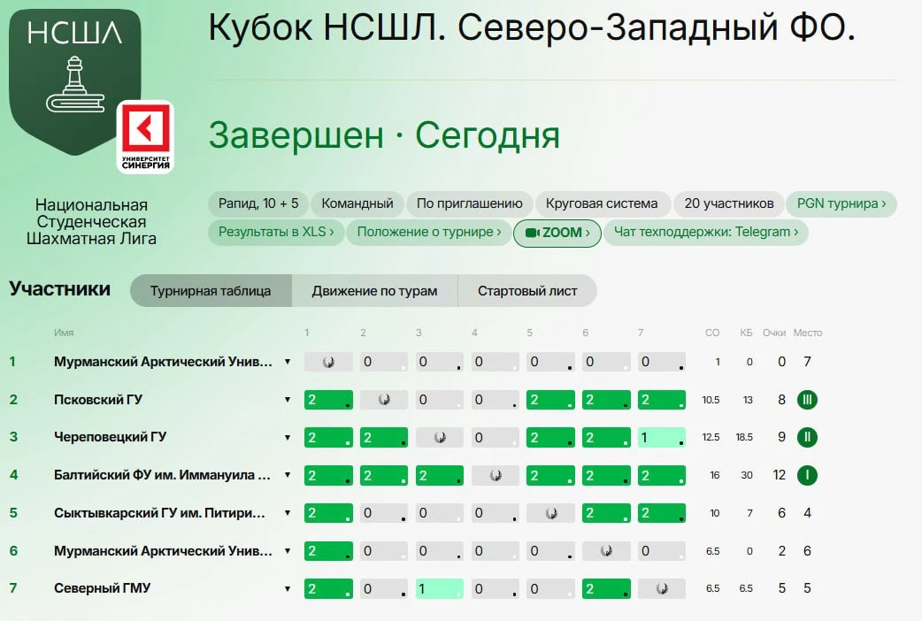Select the Турнирная таблица tab
Screen dimensions: 922x621
(211, 290)
